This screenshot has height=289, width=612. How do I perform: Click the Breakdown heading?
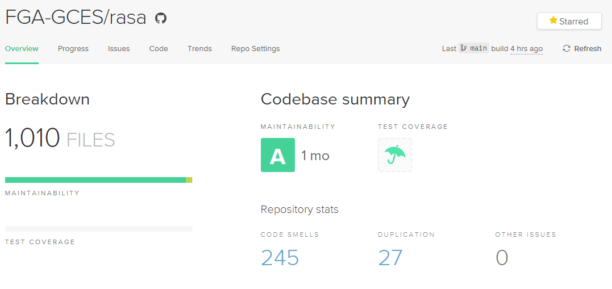click(47, 99)
